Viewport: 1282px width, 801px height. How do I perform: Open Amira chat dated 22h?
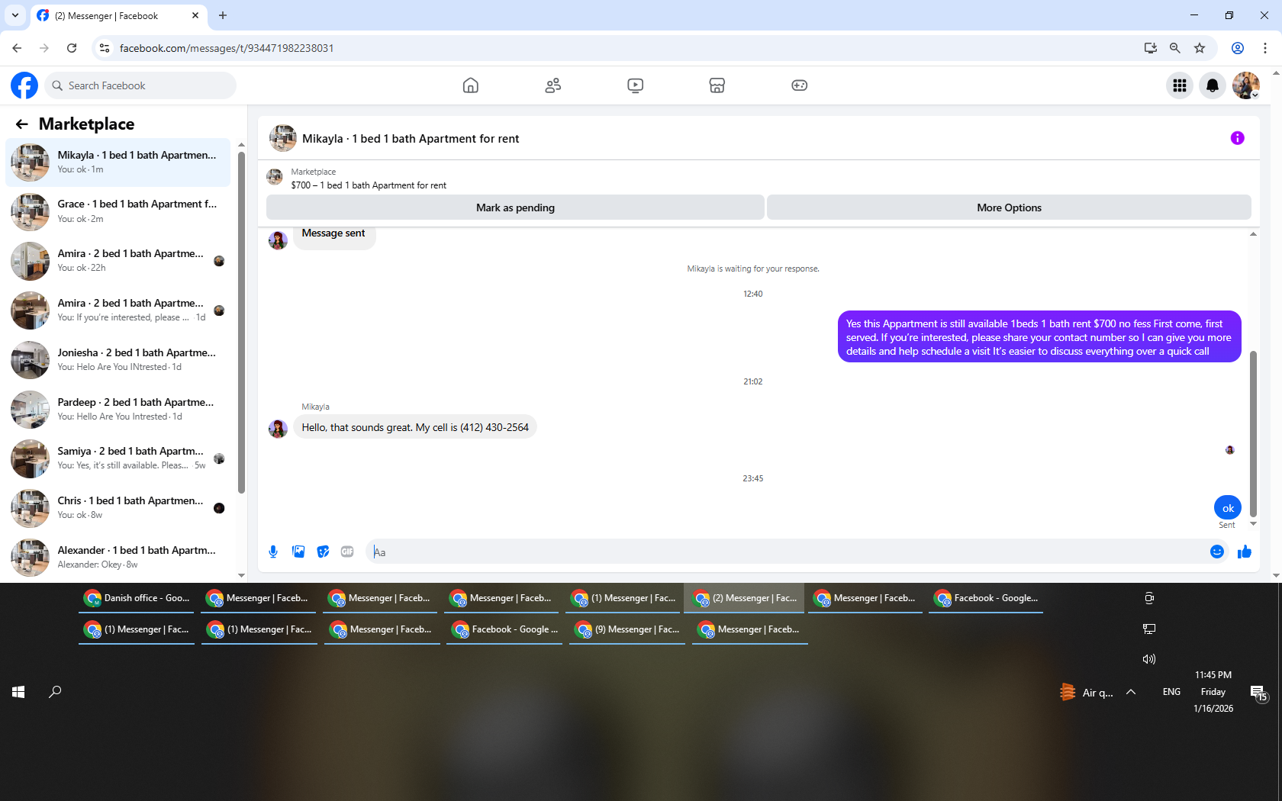pyautogui.click(x=118, y=261)
